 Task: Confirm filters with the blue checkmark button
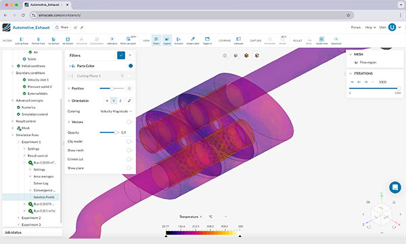(121, 55)
